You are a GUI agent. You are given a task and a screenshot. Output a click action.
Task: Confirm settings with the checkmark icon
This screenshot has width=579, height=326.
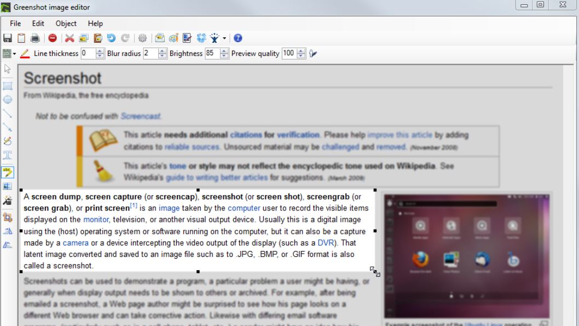(x=313, y=54)
